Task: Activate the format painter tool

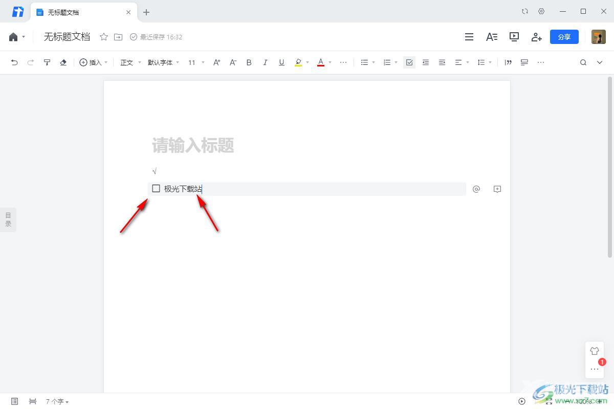Action: pos(47,62)
